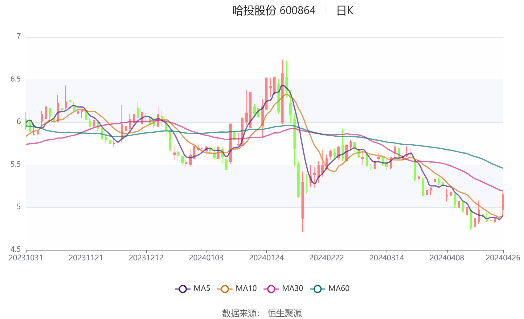Viewport: 524px width, 319px height.
Task: Click the x-axis date label 20231031
Action: click(26, 258)
